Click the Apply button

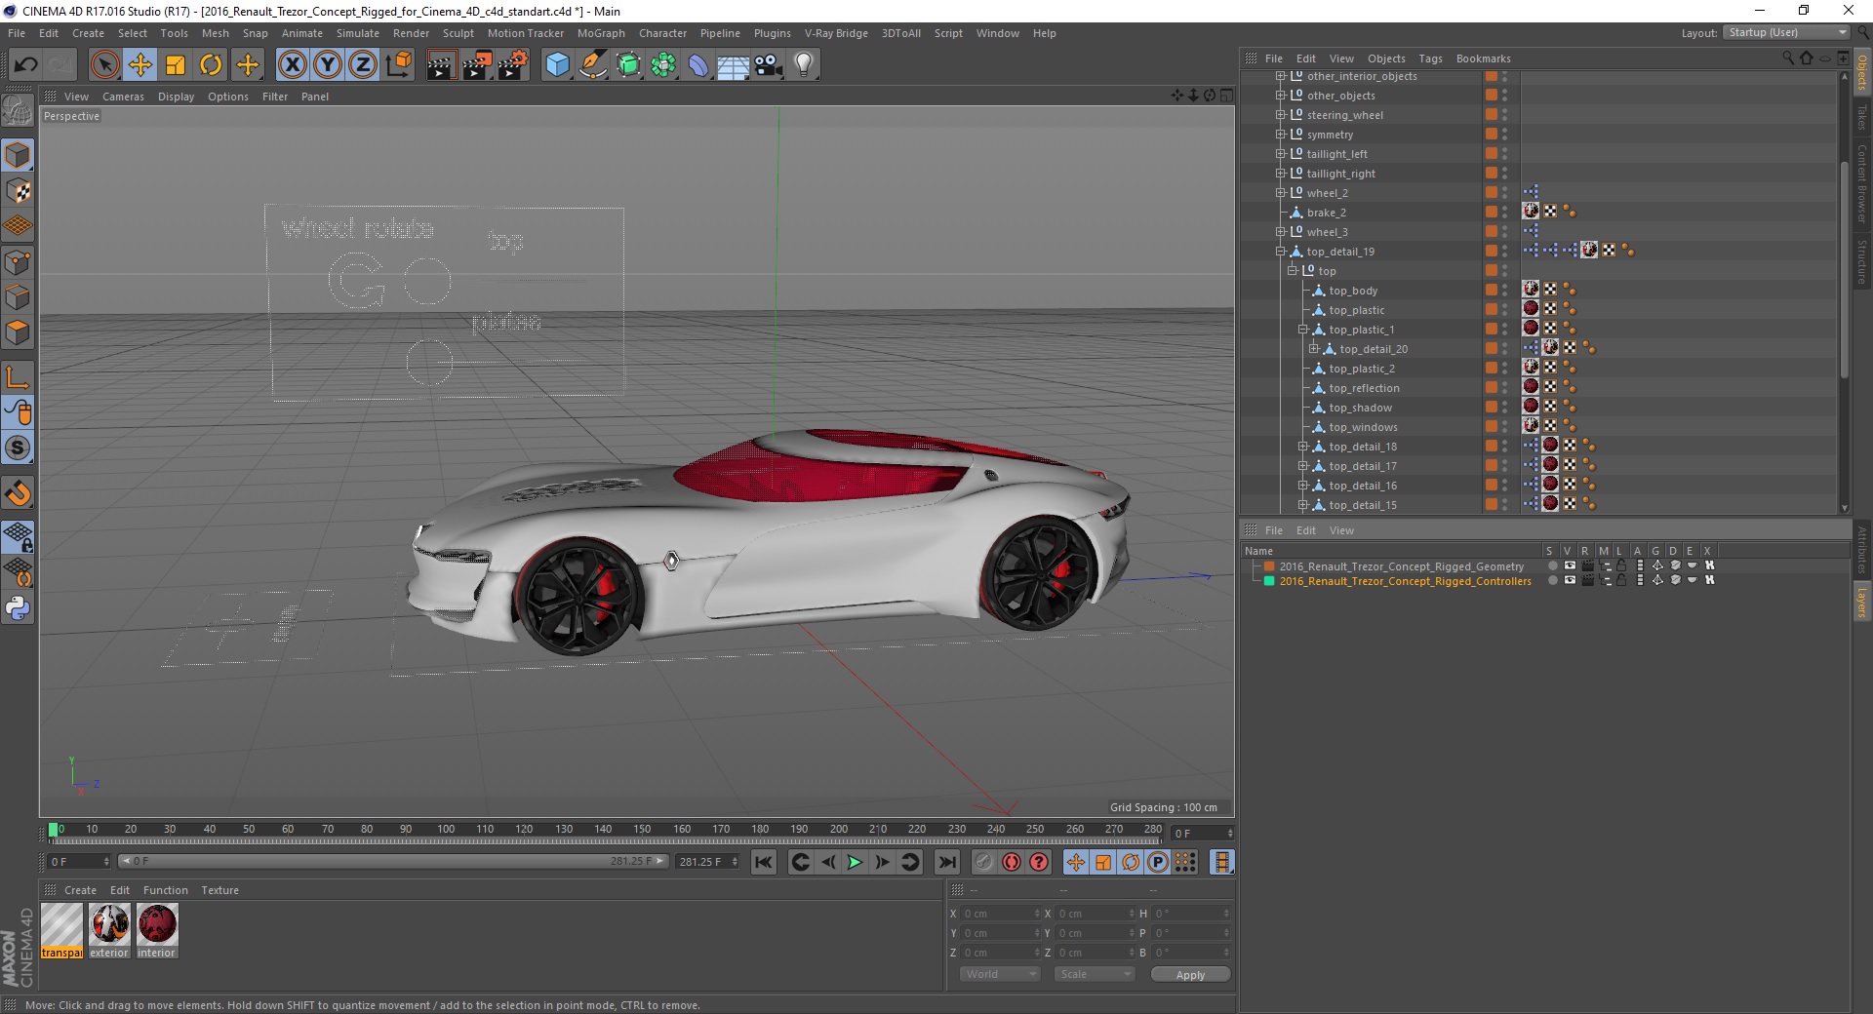(1190, 974)
